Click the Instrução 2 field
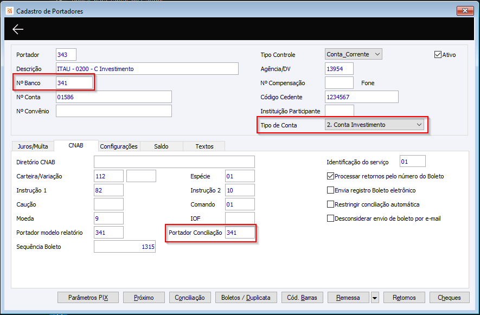The height and width of the screenshot is (315, 480). [x=240, y=190]
